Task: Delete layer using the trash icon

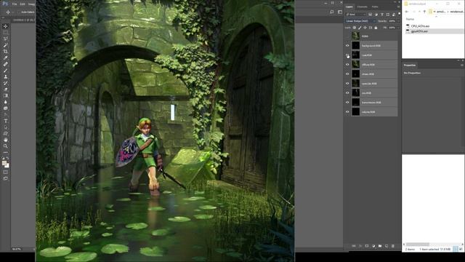Action: coord(393,246)
